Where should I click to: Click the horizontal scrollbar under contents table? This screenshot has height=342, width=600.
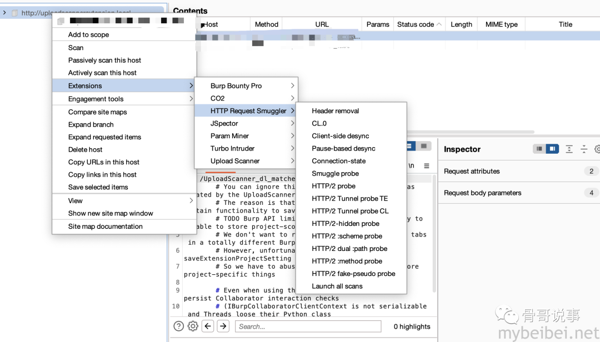pos(471,132)
